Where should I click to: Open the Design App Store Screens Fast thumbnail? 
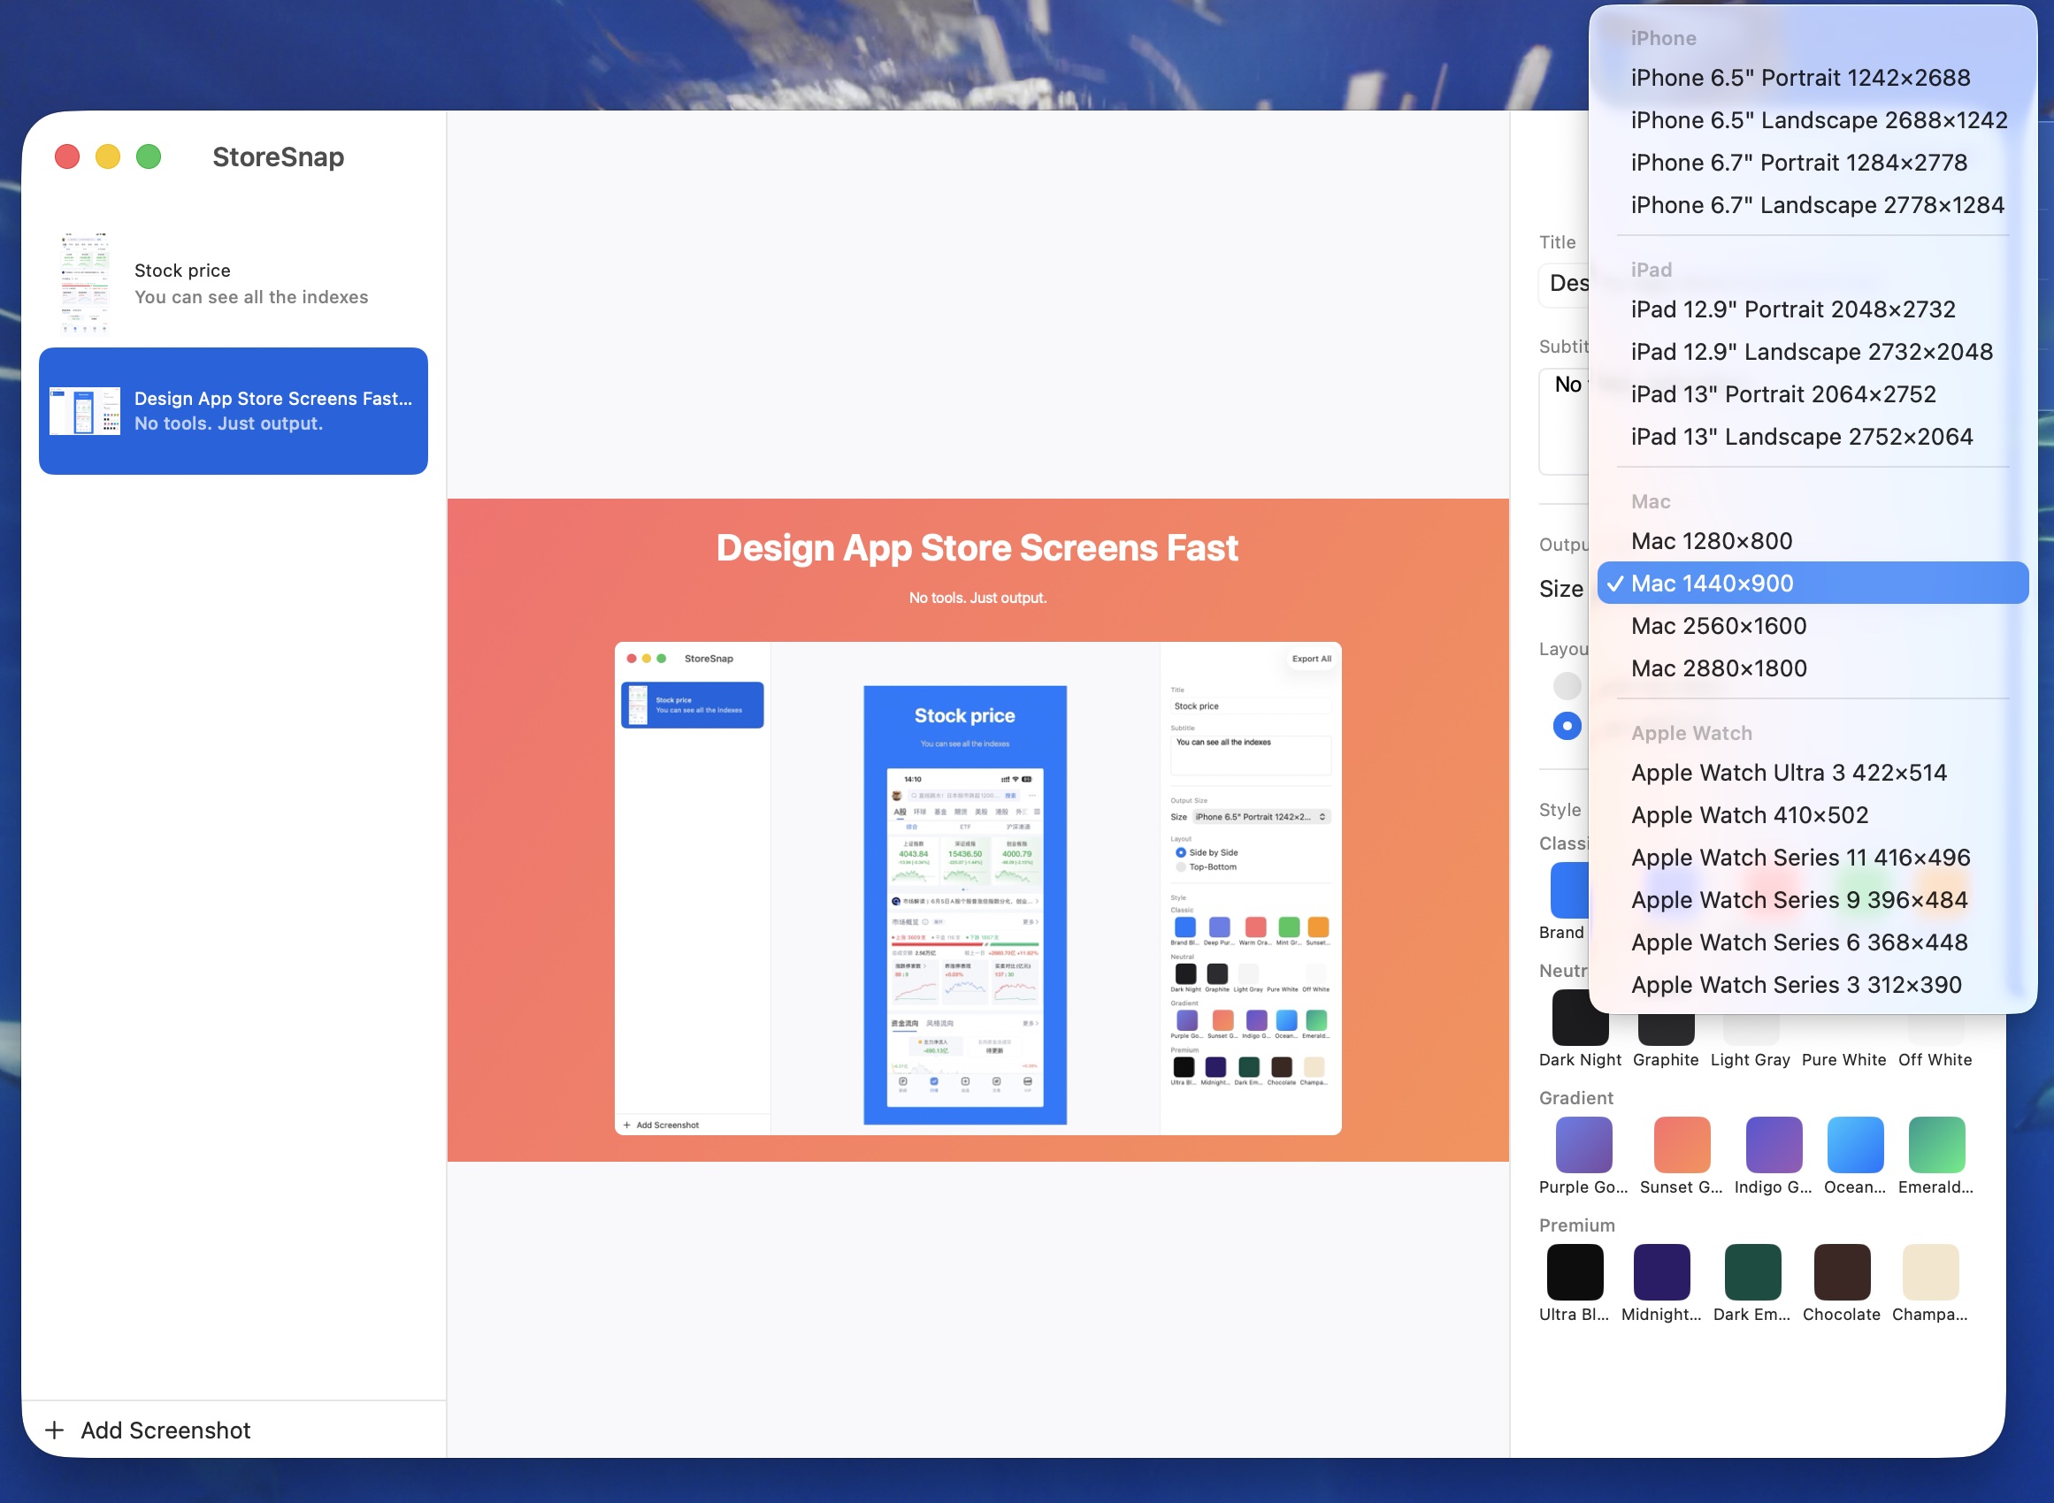click(85, 411)
